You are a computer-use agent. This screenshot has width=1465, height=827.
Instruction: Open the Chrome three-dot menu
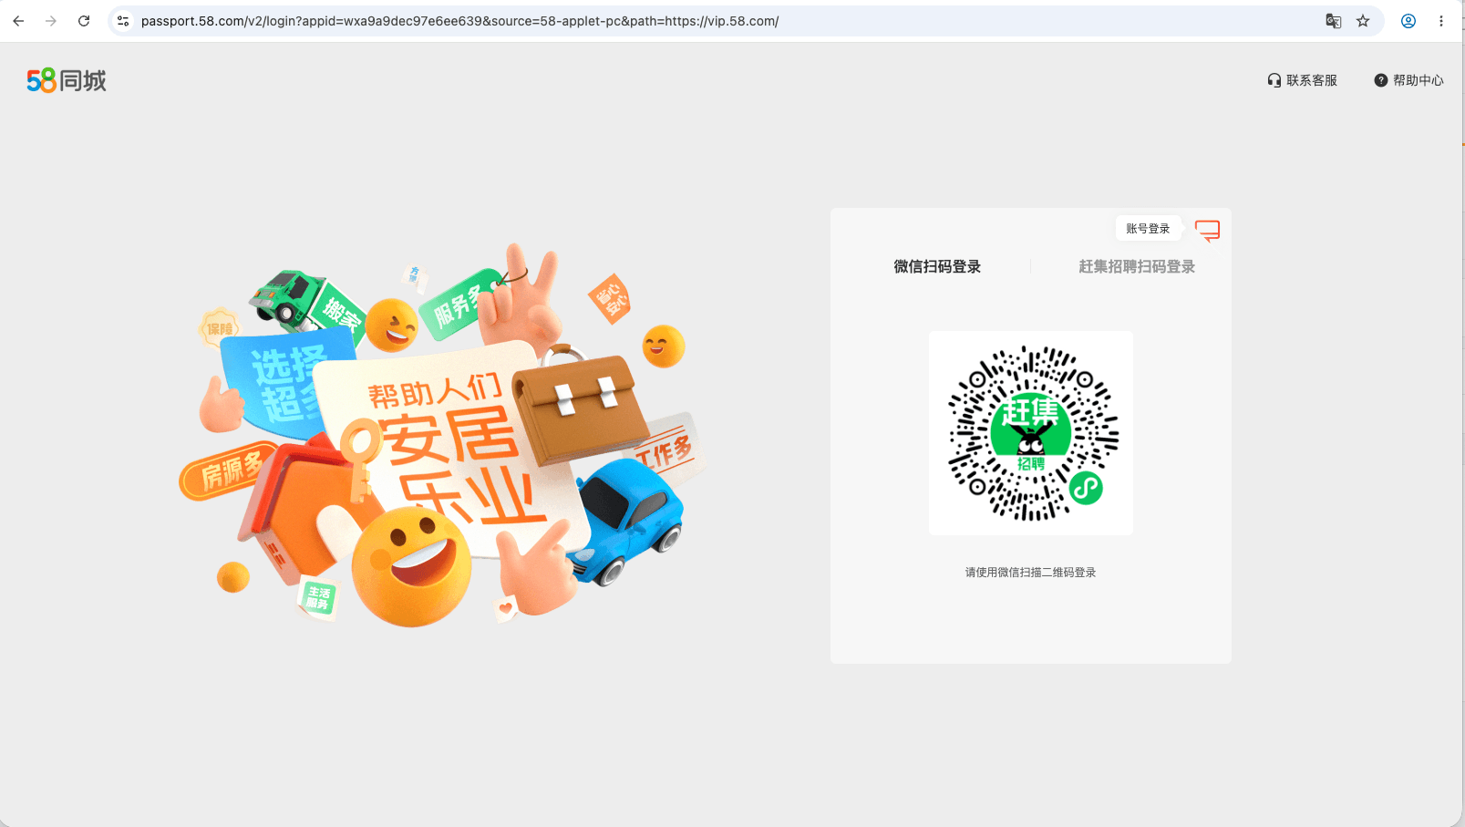[1441, 21]
